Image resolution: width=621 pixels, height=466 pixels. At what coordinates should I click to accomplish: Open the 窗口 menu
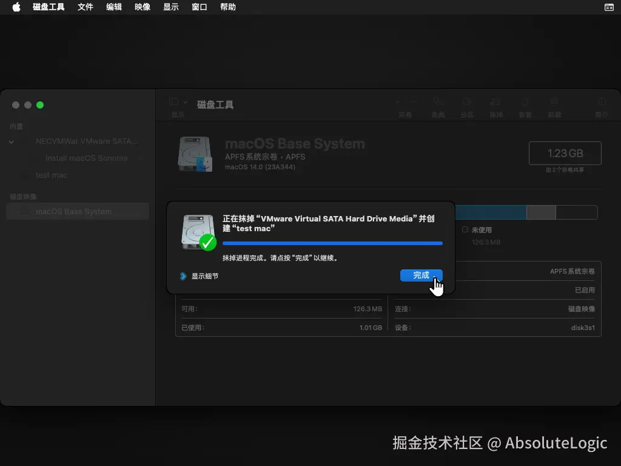(199, 7)
